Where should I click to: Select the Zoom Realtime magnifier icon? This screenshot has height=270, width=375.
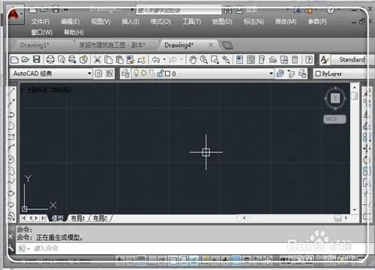204,60
